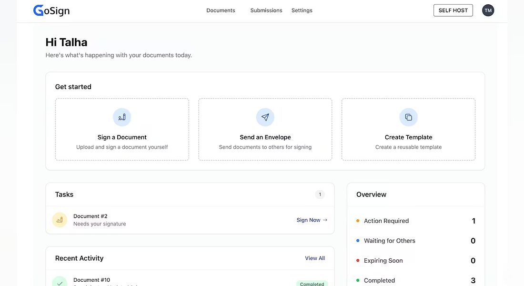Click the Document #2 task title
This screenshot has height=286, width=524.
point(90,216)
